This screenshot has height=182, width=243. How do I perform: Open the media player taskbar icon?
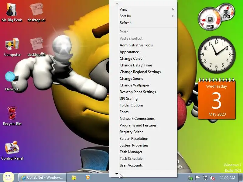tap(88, 177)
